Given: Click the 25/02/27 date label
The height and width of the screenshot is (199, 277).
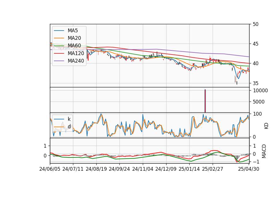Looking at the screenshot, I should [x=213, y=169].
